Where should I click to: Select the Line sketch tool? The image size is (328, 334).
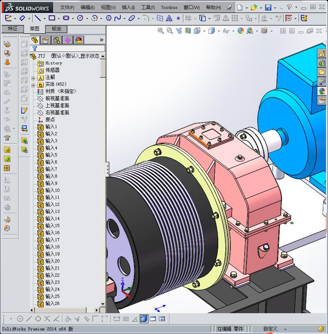tap(38, 18)
